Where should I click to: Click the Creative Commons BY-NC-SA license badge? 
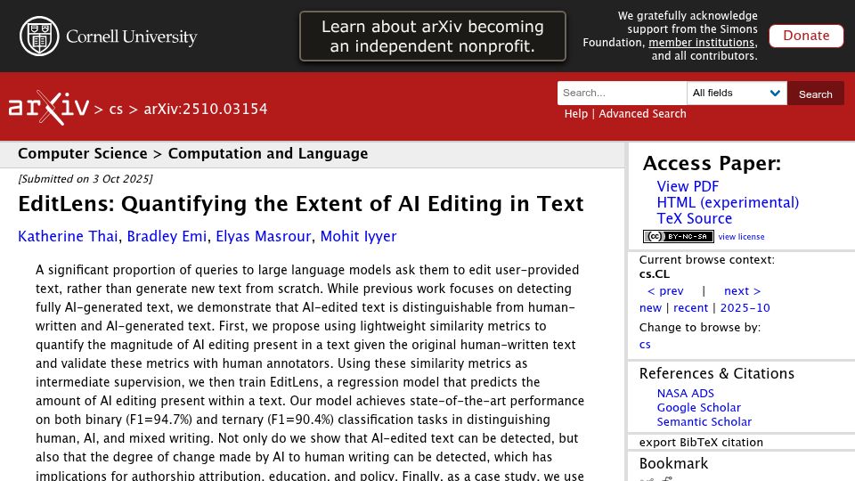pyautogui.click(x=678, y=236)
